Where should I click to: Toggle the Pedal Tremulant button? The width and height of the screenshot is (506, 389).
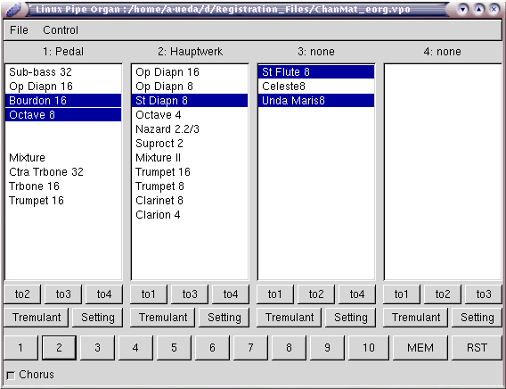[37, 318]
